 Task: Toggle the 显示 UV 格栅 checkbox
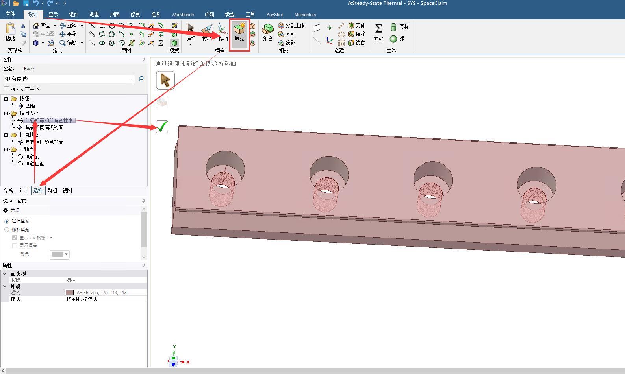(x=15, y=238)
